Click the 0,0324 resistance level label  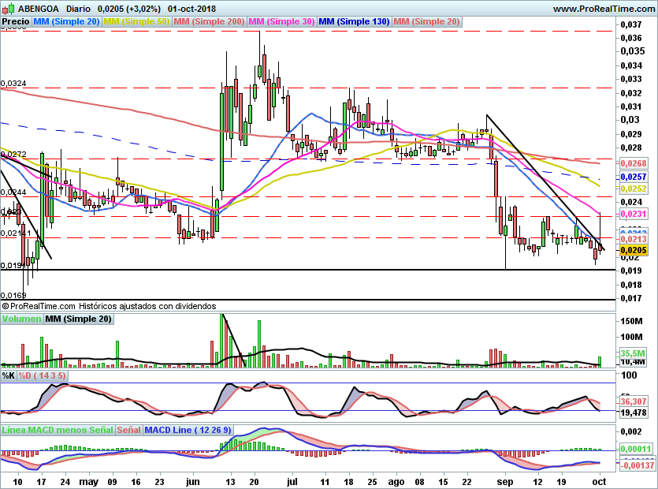pyautogui.click(x=13, y=84)
